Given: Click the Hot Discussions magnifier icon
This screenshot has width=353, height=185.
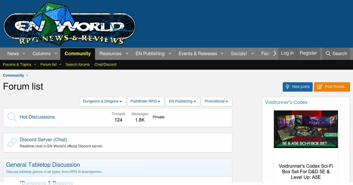Looking at the screenshot, I should click(12, 117).
